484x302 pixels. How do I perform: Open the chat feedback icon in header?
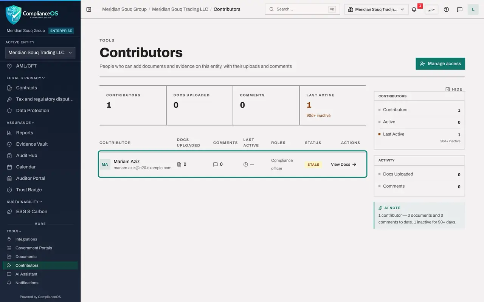460,9
